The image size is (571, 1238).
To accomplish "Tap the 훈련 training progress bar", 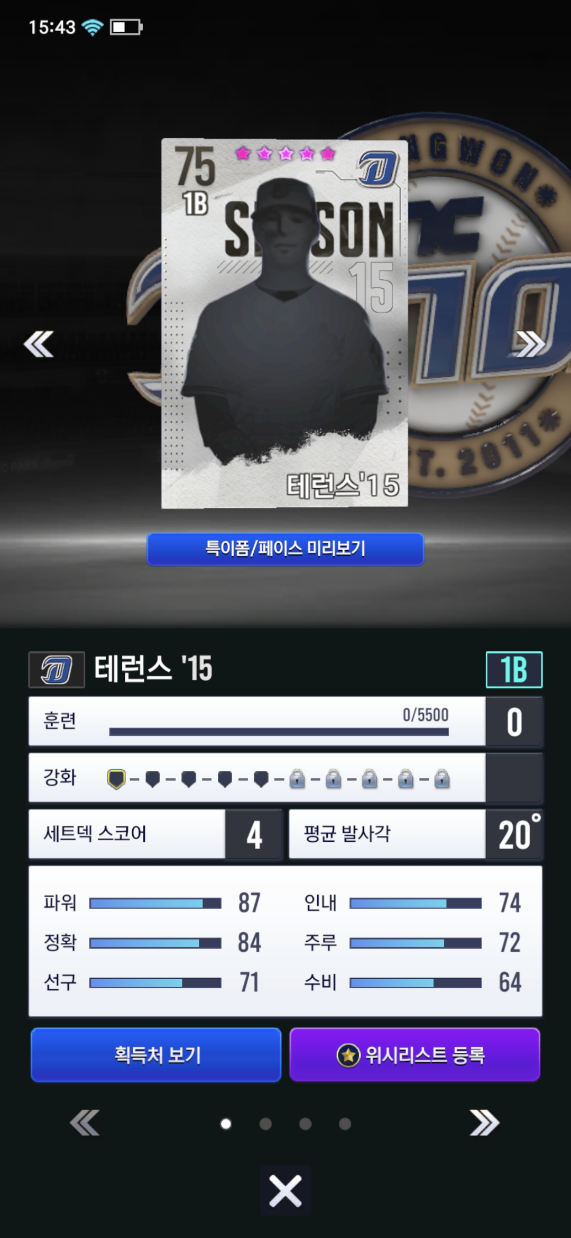I will [279, 732].
